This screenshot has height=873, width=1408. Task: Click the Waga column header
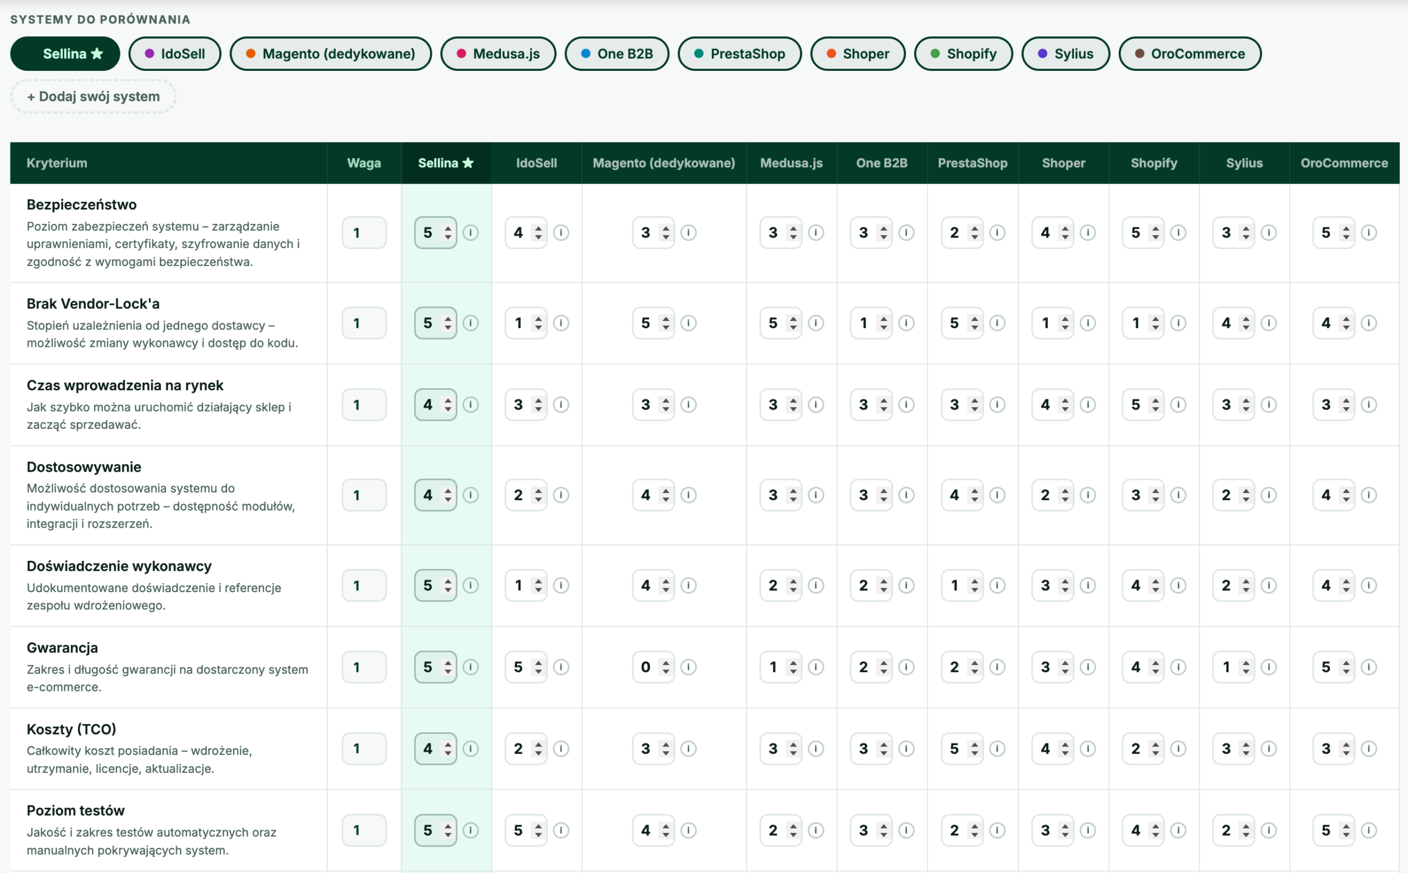(364, 163)
